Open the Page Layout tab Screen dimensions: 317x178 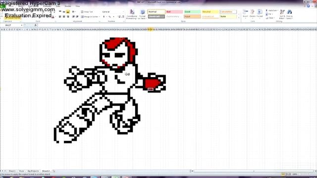33,6
